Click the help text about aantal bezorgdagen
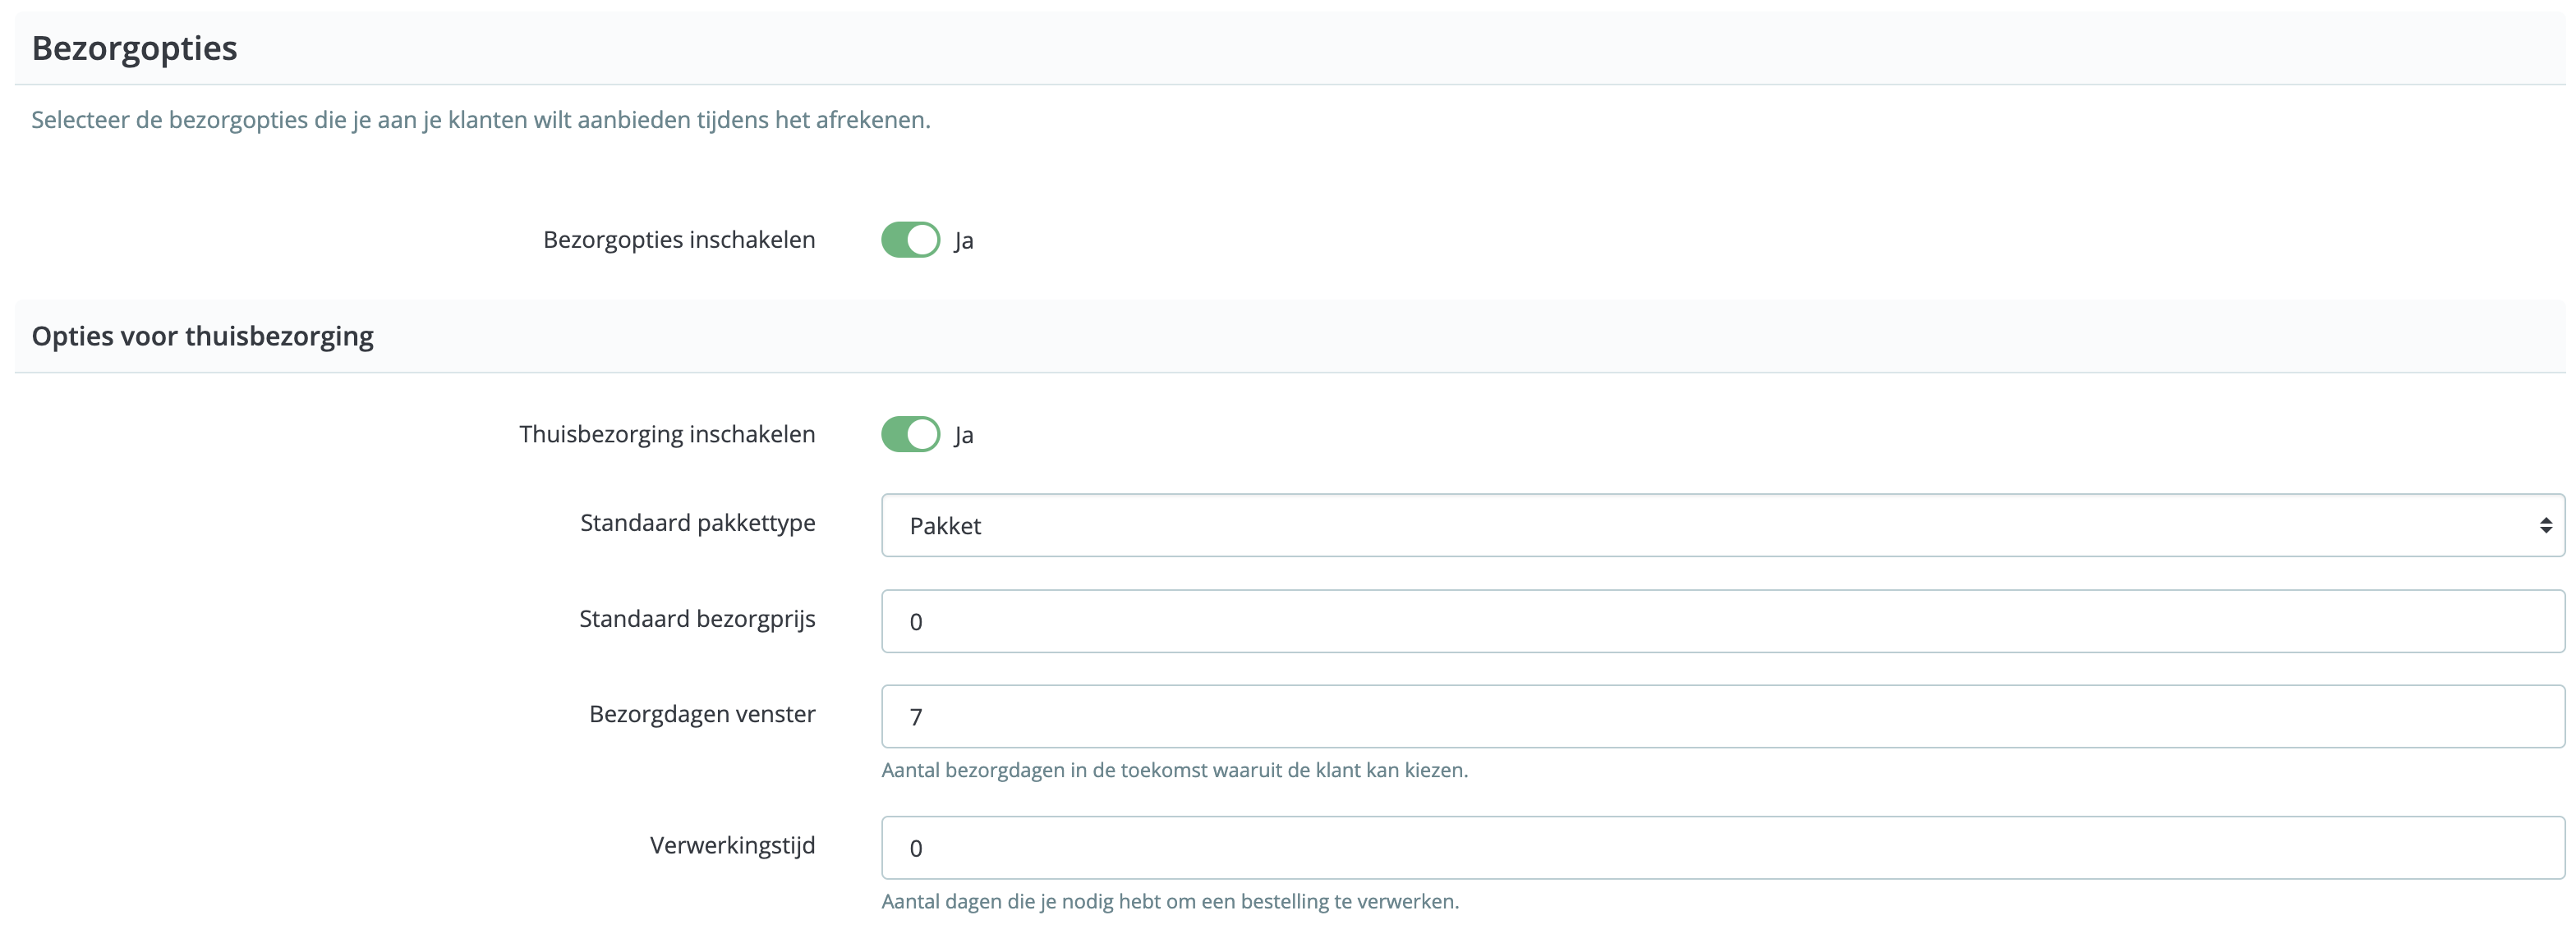 [1174, 770]
